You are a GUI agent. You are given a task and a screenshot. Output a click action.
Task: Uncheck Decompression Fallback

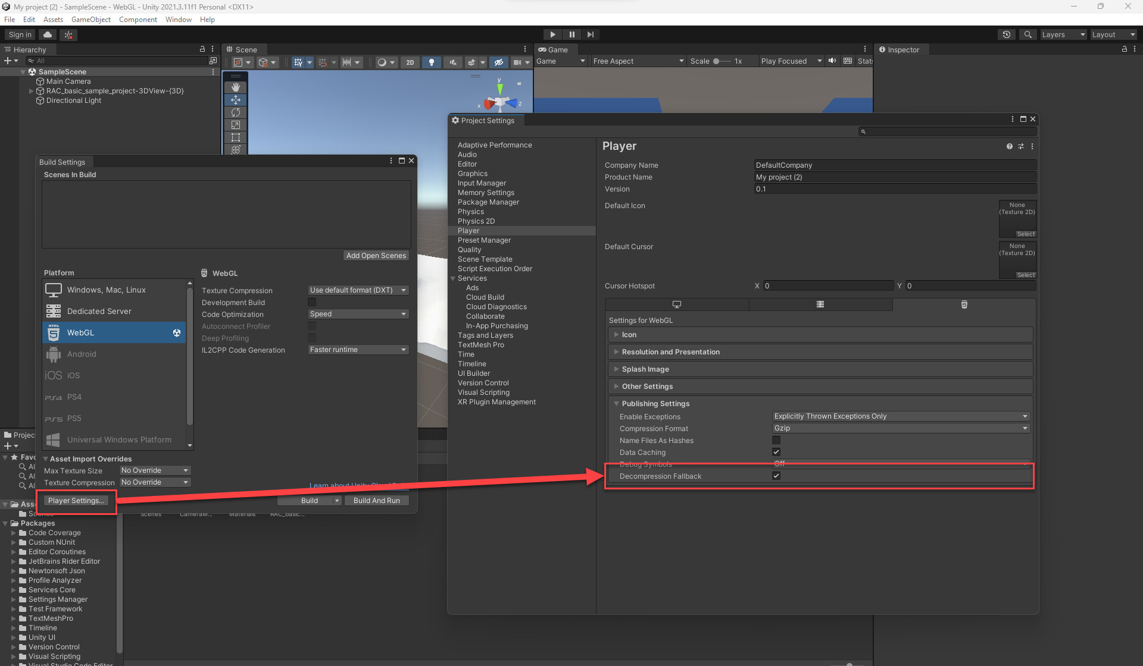tap(776, 476)
